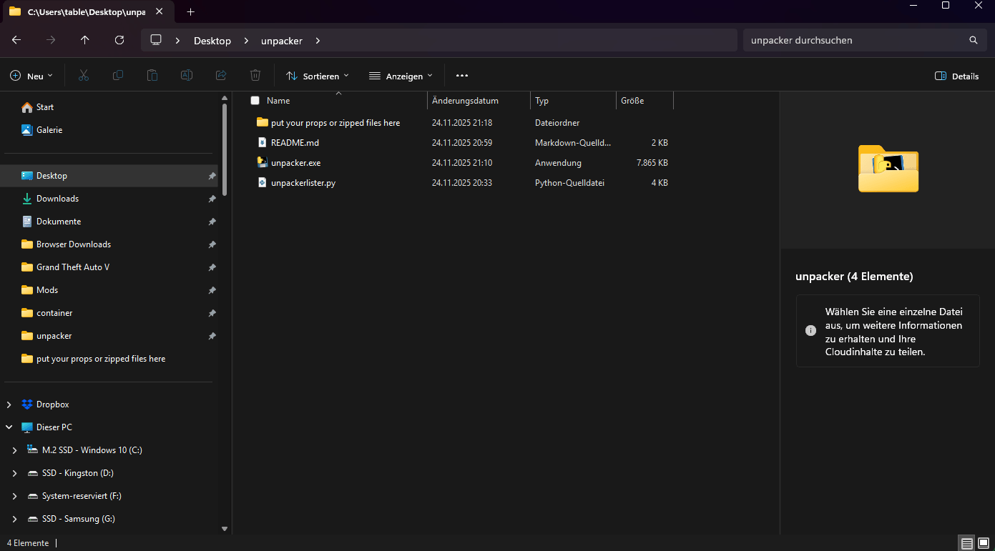The image size is (995, 551).
Task: Click the Paste clipboard icon
Action: click(x=152, y=76)
